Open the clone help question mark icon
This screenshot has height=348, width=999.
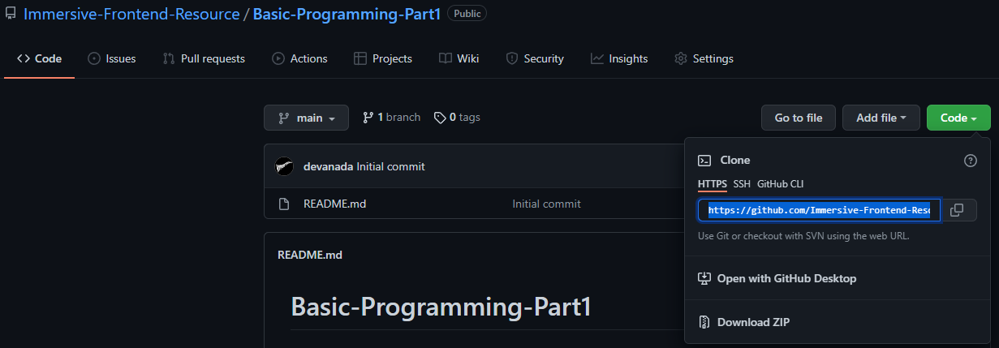coord(970,161)
